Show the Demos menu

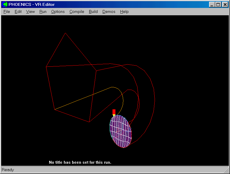[109, 12]
